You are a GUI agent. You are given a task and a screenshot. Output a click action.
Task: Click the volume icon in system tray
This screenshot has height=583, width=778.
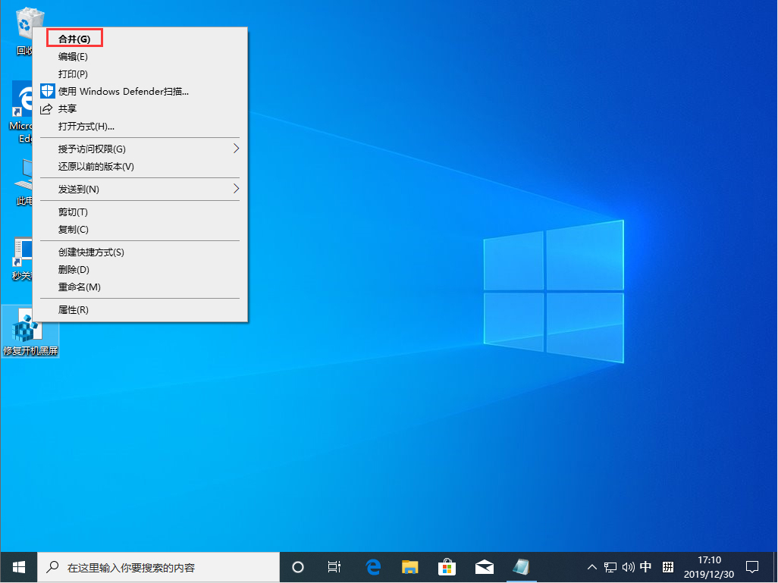(629, 566)
